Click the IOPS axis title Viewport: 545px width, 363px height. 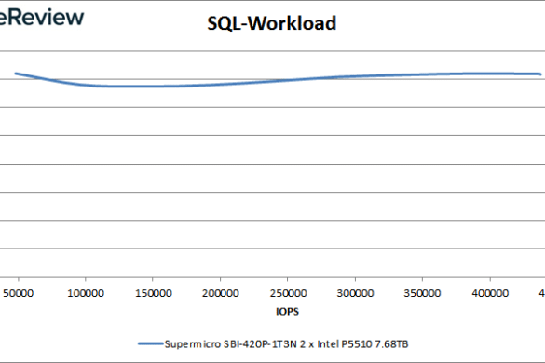pos(287,311)
